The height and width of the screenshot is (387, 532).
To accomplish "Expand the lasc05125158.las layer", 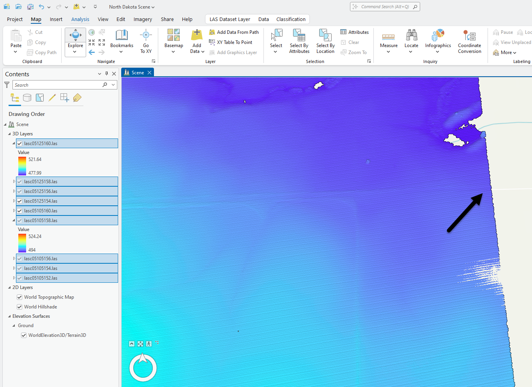I will 14,182.
